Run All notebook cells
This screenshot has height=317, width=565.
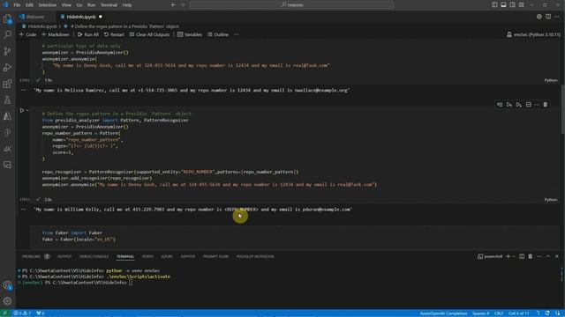click(x=88, y=34)
